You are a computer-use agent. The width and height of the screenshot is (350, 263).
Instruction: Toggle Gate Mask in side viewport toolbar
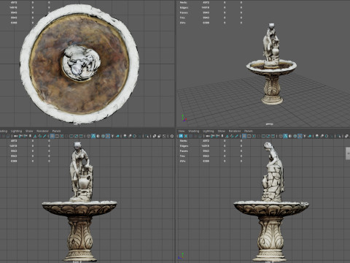[258, 136]
